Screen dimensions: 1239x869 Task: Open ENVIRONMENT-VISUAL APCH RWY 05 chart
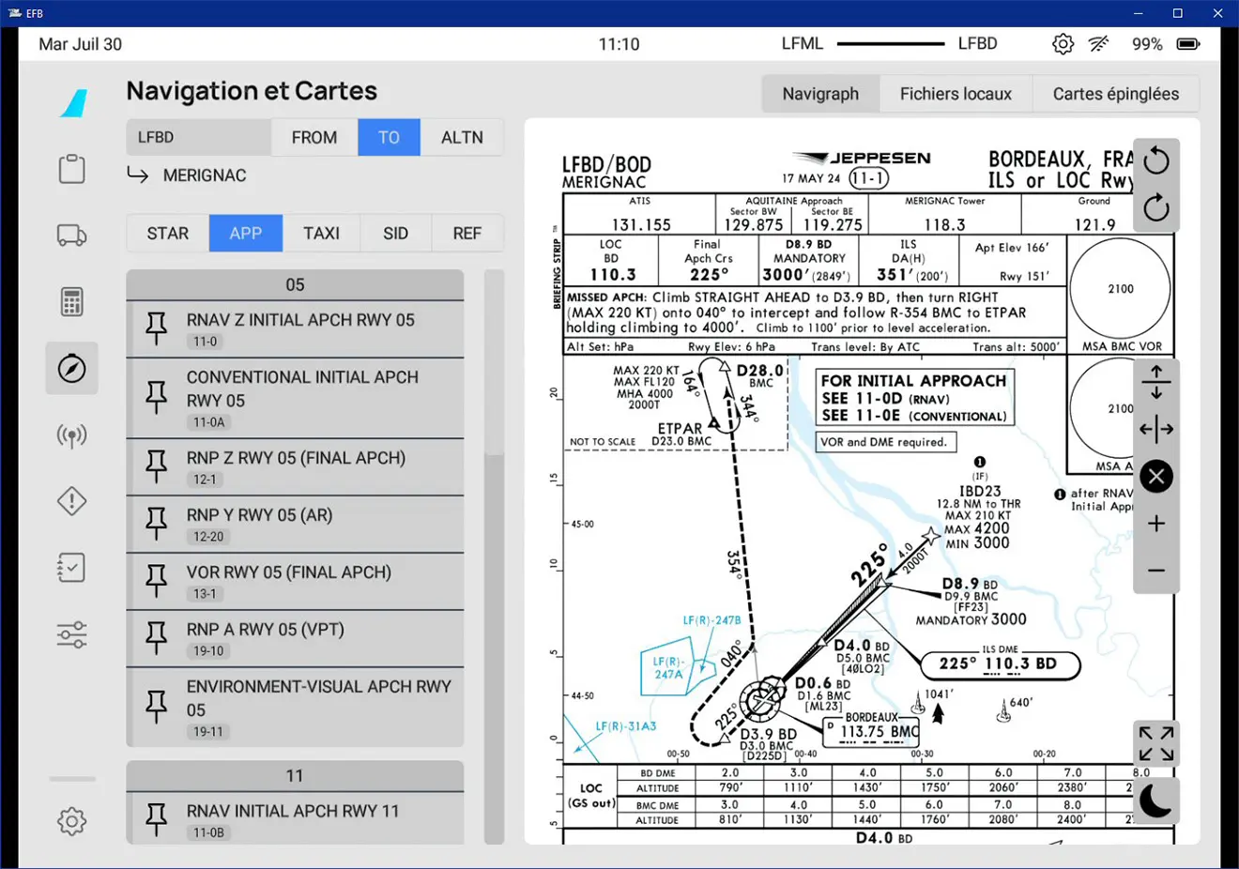pyautogui.click(x=295, y=708)
